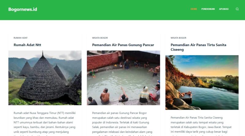View the Tirta Sanita infinity pool photo

point(202,82)
